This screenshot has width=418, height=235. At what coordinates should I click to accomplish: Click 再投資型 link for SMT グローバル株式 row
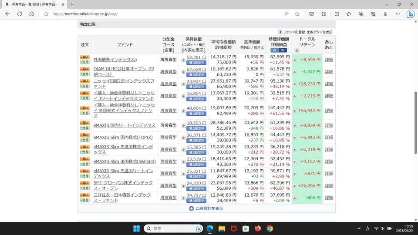click(x=169, y=185)
